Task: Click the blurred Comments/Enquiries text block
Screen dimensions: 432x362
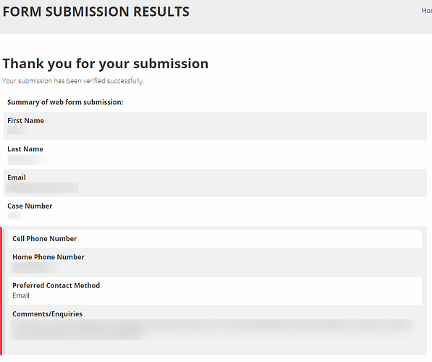Action: (213, 329)
